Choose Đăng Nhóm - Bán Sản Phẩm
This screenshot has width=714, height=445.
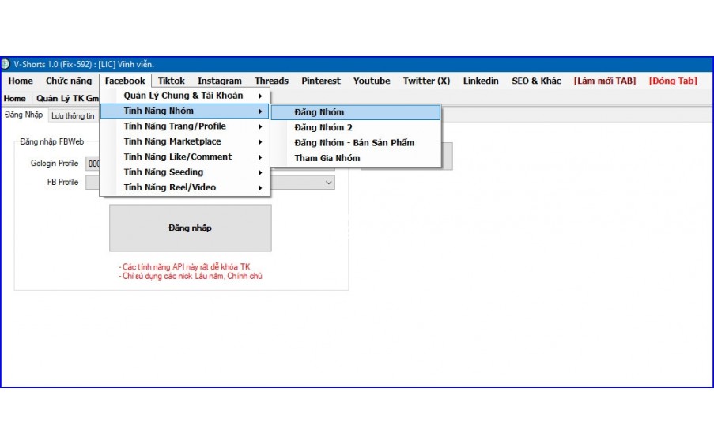(356, 143)
